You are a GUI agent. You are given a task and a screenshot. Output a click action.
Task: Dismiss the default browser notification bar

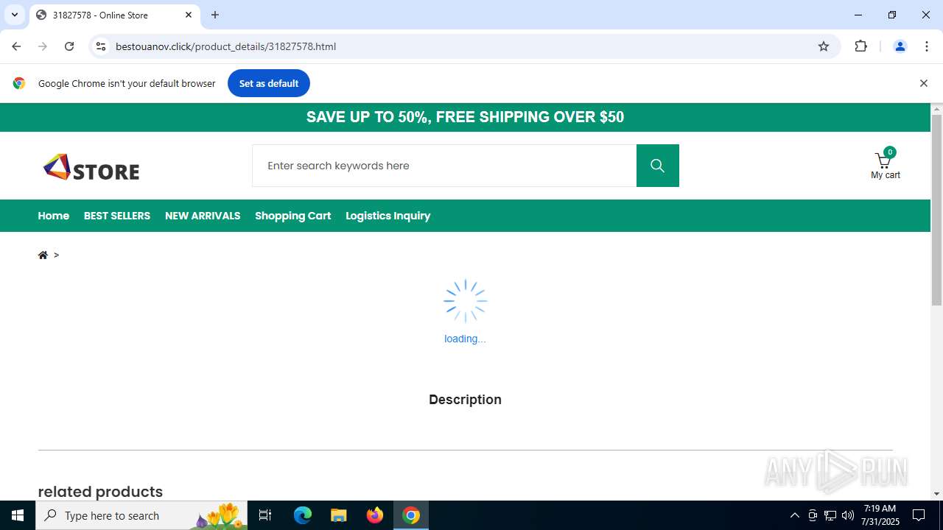coord(923,83)
